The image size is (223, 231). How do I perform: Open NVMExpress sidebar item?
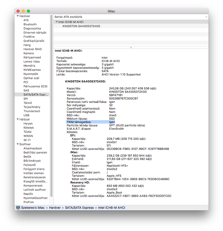pyautogui.click(x=32, y=70)
